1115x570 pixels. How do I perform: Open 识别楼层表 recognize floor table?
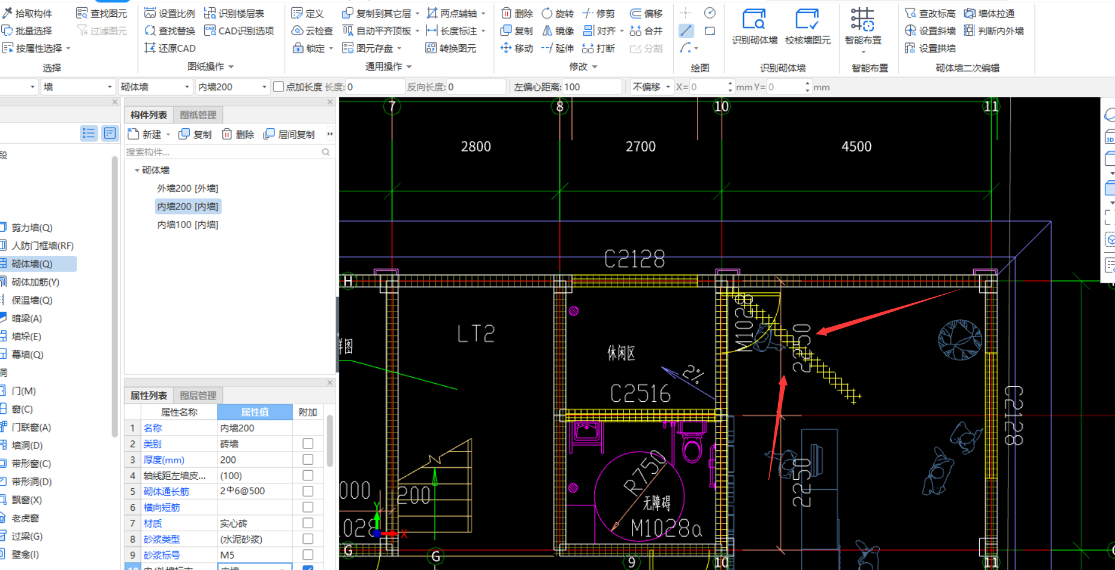(x=234, y=13)
